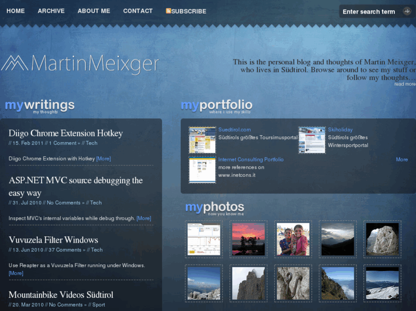Open the blue sky rocky summit photo
This screenshot has height=311, width=416.
pos(204,283)
